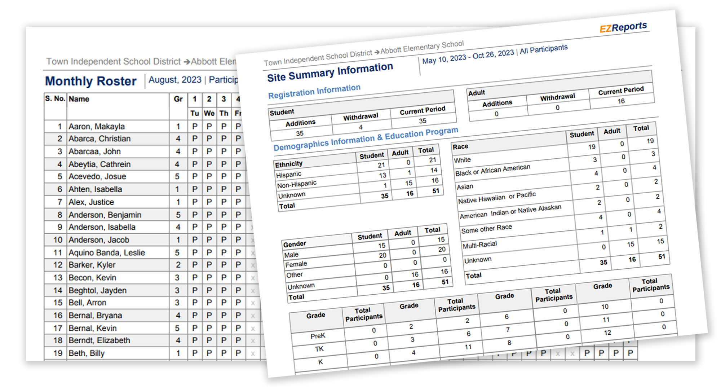Click the PreK grade row label
Viewport: 721px width, 387px height.
(318, 336)
